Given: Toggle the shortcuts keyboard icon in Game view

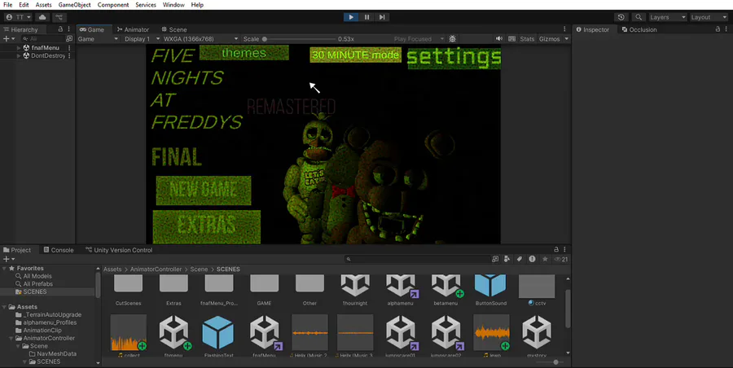Looking at the screenshot, I should pos(512,39).
